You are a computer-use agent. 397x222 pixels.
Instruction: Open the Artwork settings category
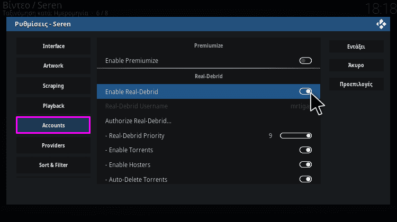coord(53,66)
